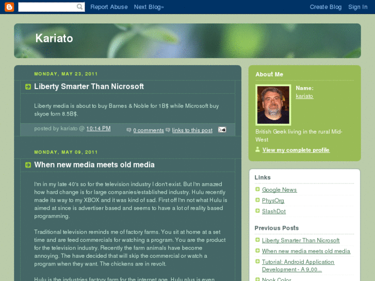
Task: Click bullet icon beside Liberty Smarter previous post
Action: [x=257, y=240]
